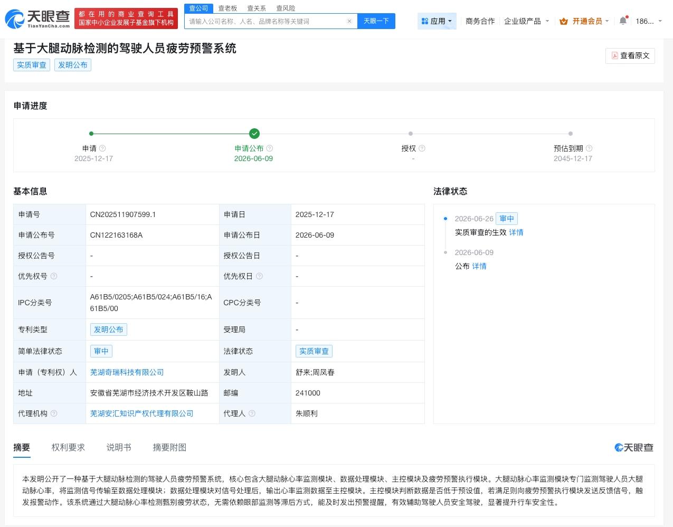
Task: Switch to the 查公司 search tab
Action: [x=198, y=8]
